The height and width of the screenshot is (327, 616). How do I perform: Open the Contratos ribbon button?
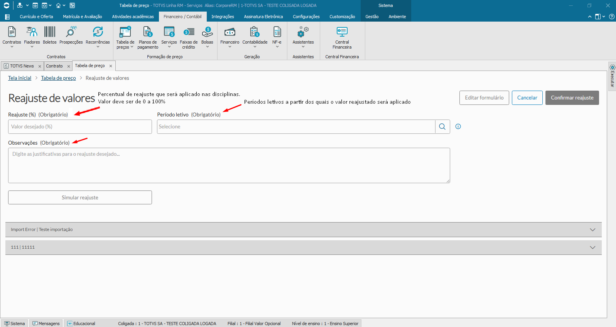pos(12,36)
